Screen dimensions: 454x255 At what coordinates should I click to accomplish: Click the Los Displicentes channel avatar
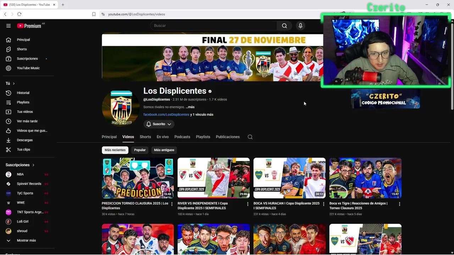click(121, 108)
